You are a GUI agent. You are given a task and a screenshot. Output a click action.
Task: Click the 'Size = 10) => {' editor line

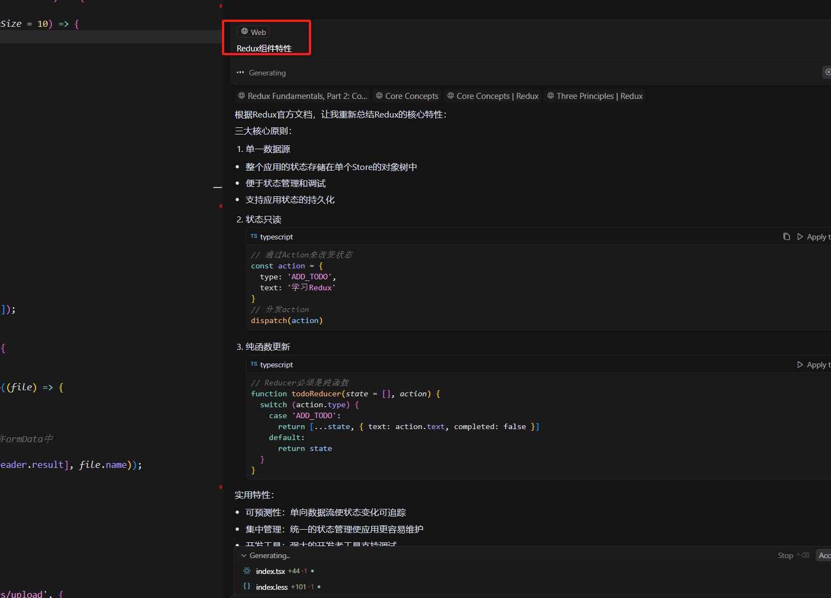pyautogui.click(x=39, y=24)
